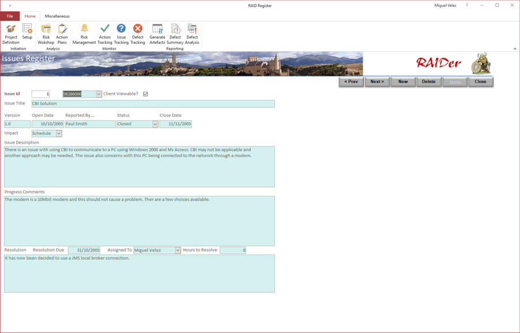Open the Setup tool

point(27,32)
